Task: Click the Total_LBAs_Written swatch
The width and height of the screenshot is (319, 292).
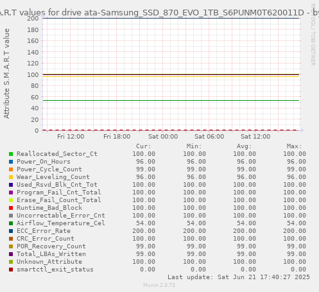Action: [11, 254]
